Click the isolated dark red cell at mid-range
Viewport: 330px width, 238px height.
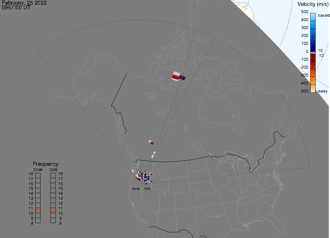152,143
